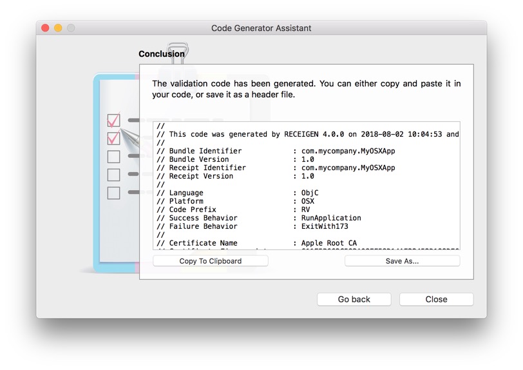
Task: Click the Code Generator Assistant title bar
Action: (x=261, y=28)
